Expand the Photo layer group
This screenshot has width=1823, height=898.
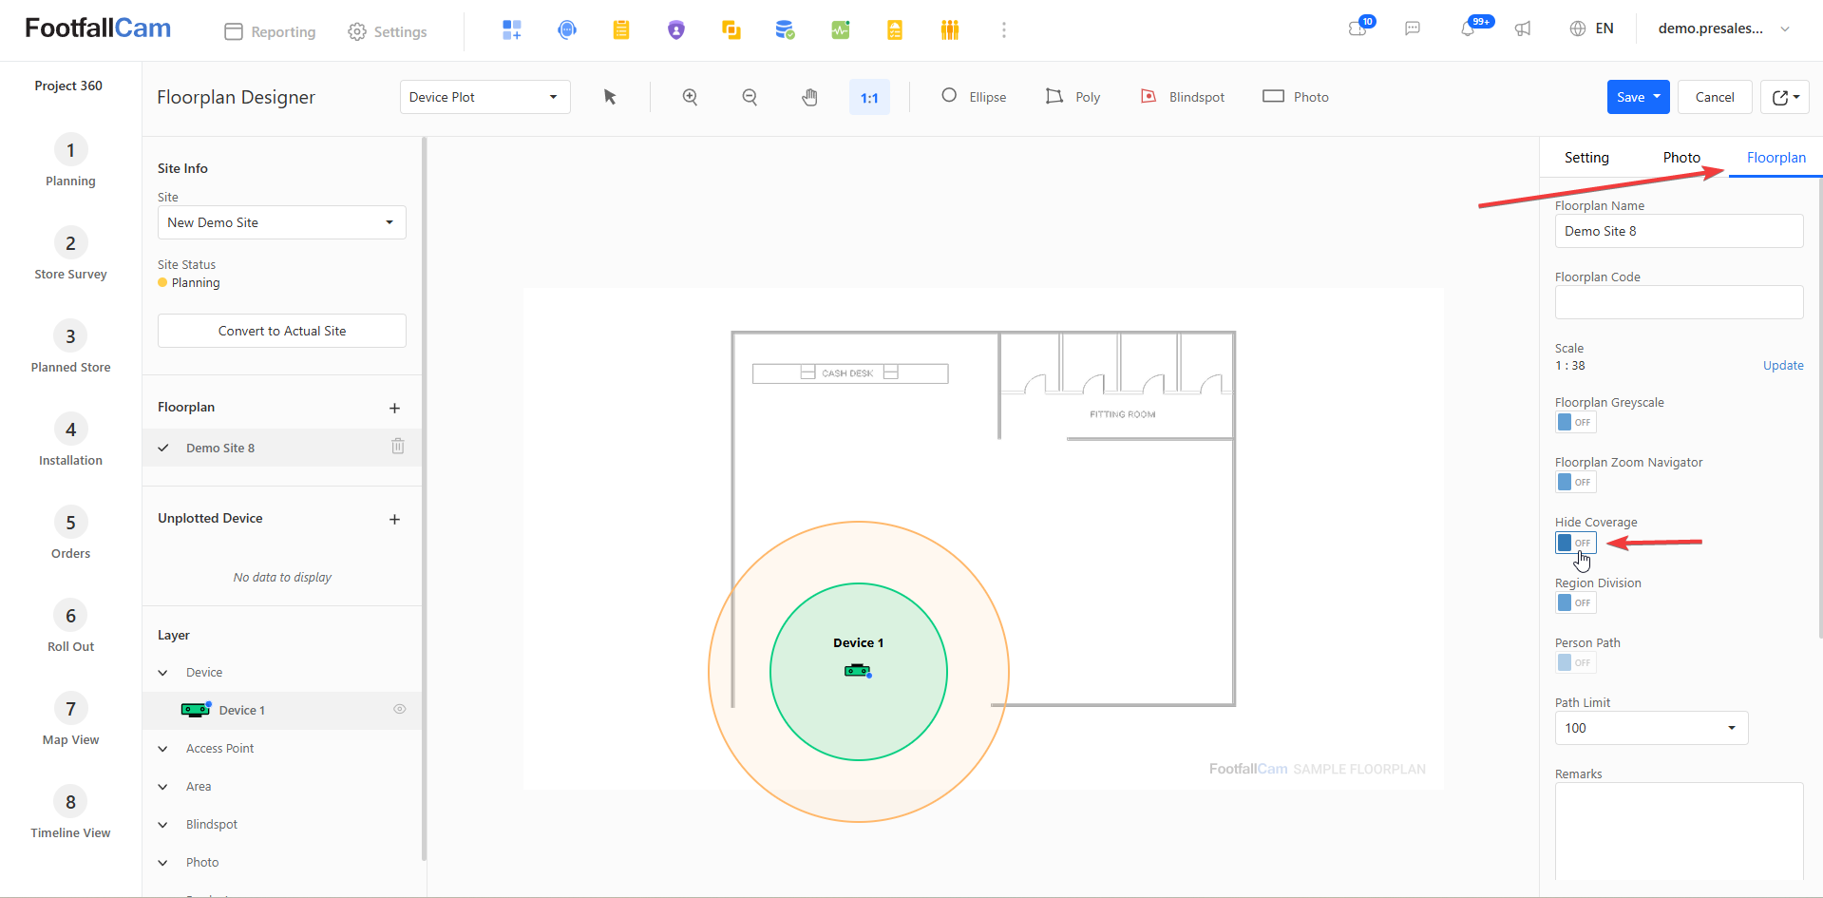click(x=163, y=863)
